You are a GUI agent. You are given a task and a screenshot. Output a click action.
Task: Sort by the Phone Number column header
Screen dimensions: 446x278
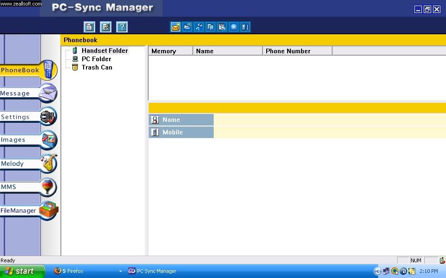pos(297,51)
